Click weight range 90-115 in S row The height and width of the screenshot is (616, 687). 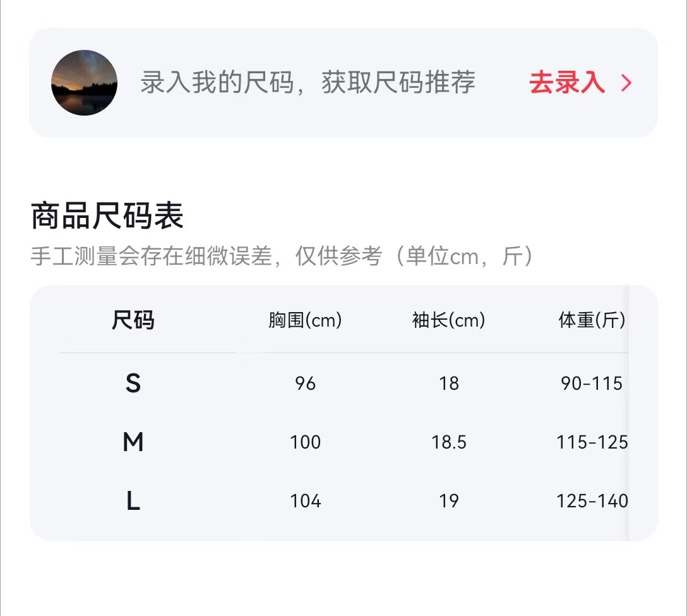592,383
